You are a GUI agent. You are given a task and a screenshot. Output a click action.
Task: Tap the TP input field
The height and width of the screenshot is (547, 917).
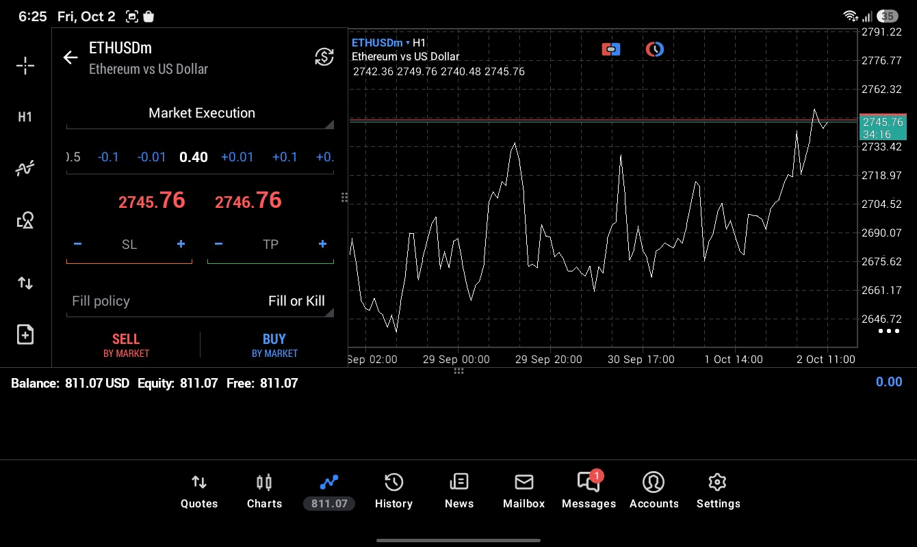pyautogui.click(x=270, y=245)
